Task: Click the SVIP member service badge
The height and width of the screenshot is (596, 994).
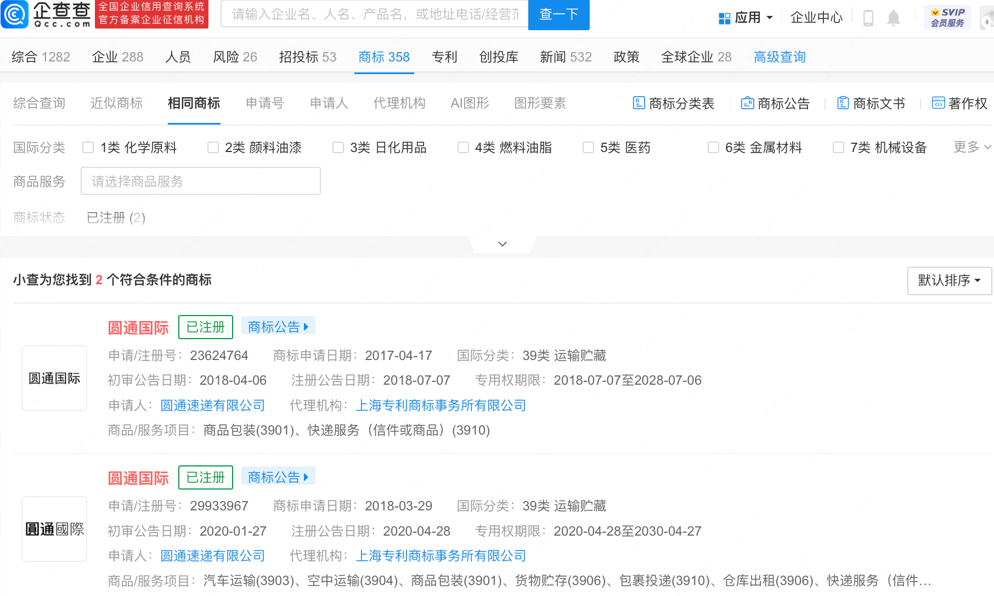Action: [947, 18]
